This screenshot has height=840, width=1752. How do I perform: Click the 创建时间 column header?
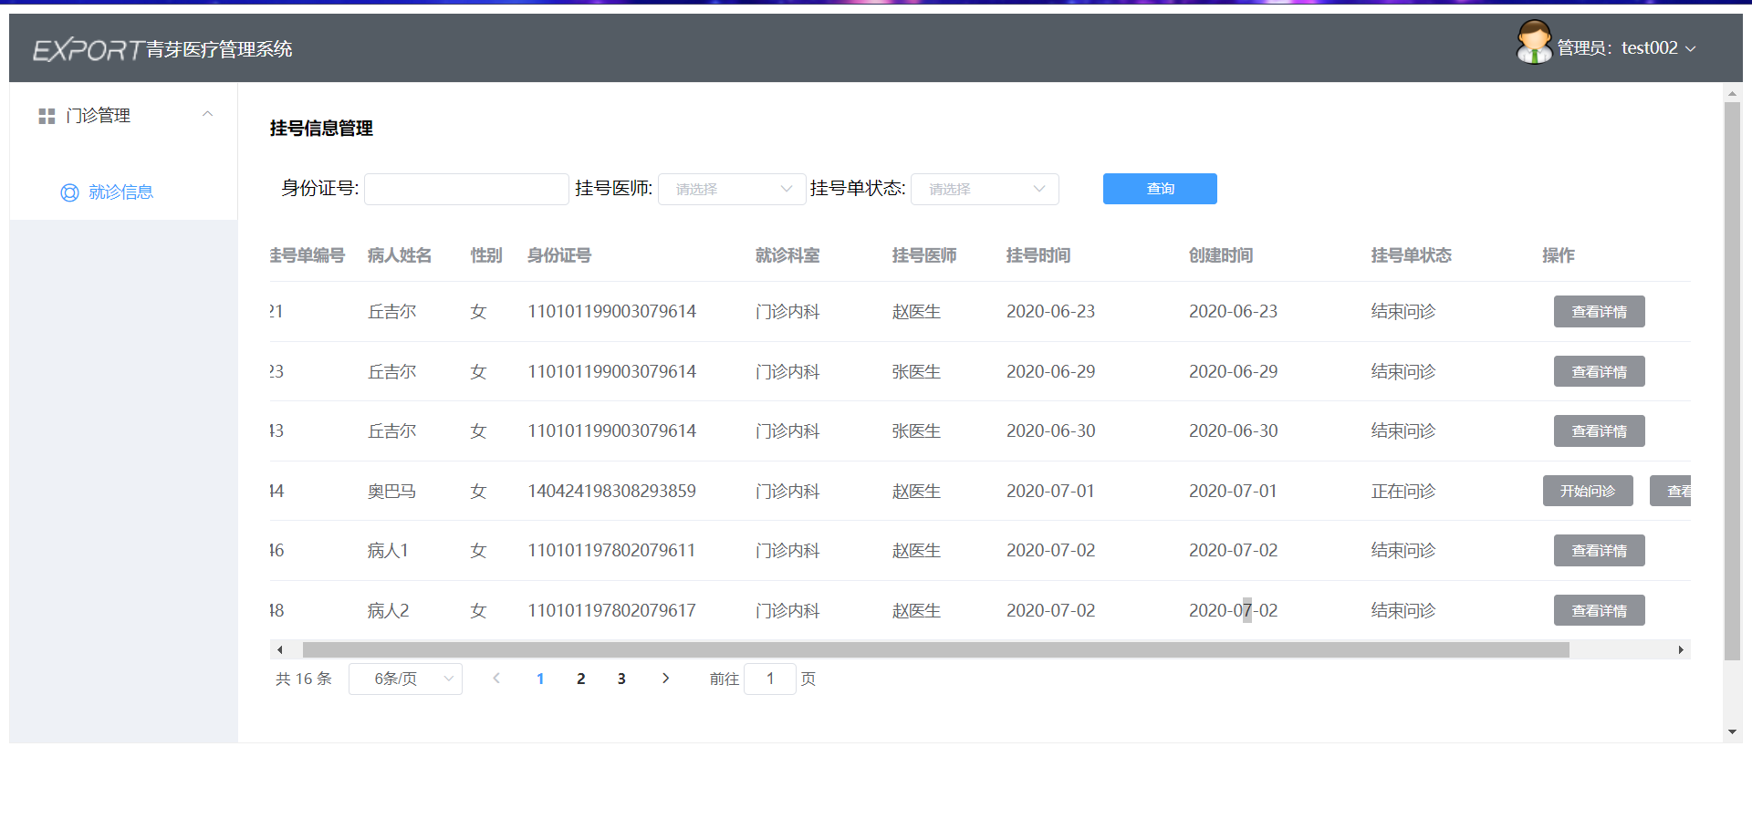pyautogui.click(x=1221, y=255)
